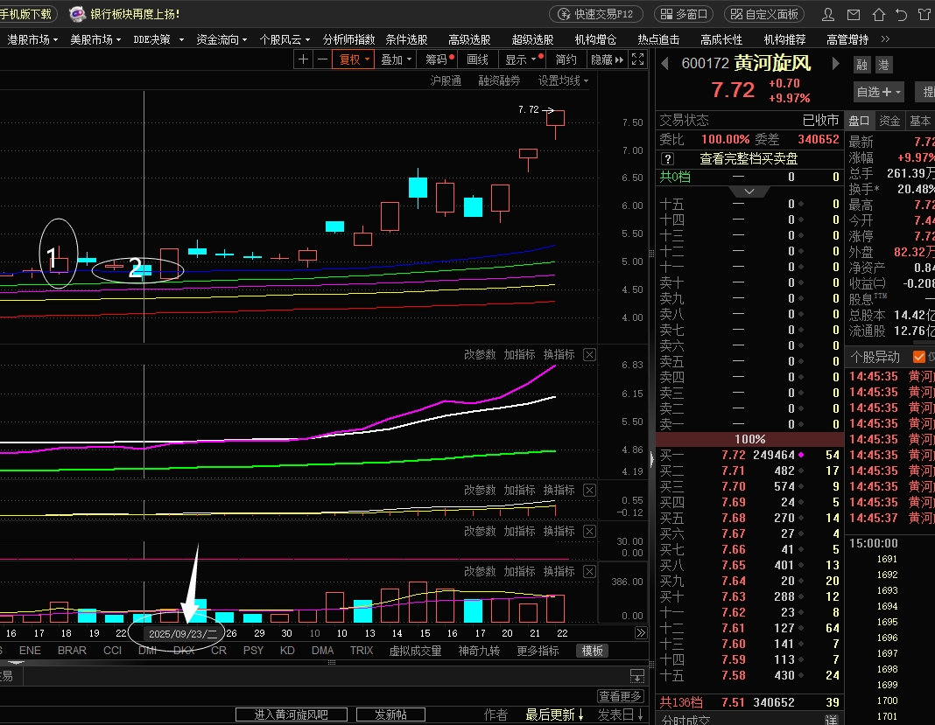Open the 自定义面板 custom panel button

764,14
